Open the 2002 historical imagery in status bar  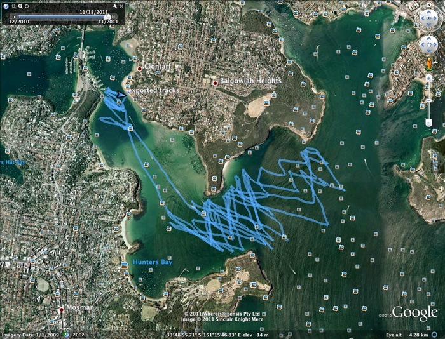click(x=78, y=334)
